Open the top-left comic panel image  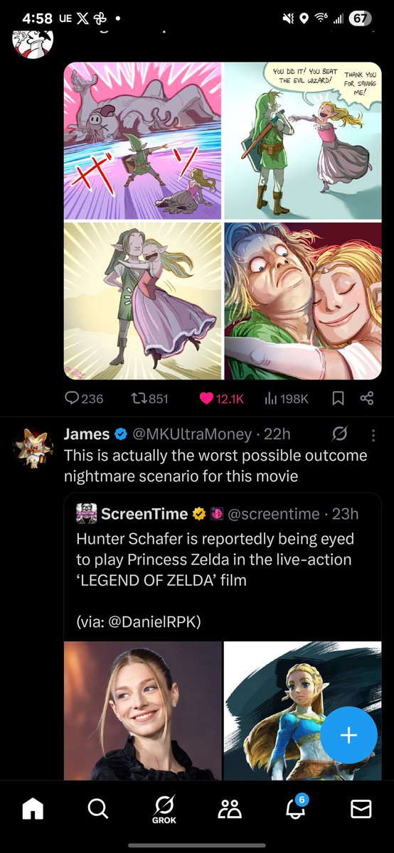[143, 141]
